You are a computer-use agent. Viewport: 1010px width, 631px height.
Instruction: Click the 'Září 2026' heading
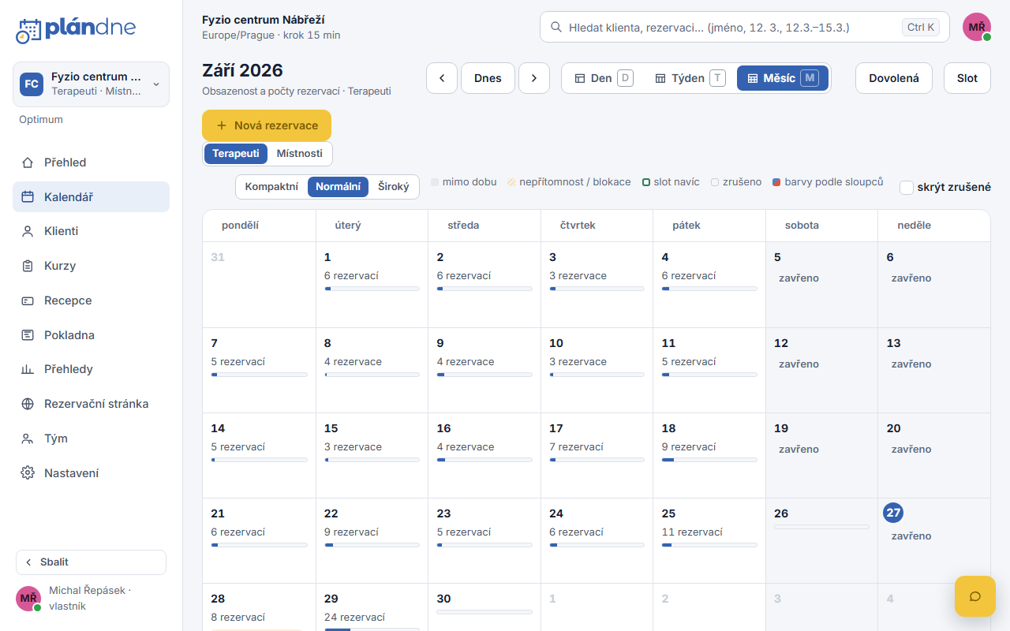tap(242, 70)
